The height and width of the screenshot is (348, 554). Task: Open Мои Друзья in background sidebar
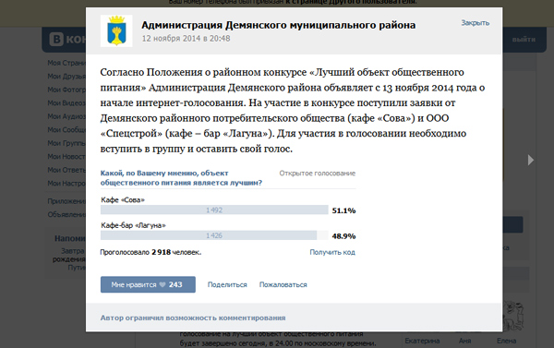click(66, 77)
